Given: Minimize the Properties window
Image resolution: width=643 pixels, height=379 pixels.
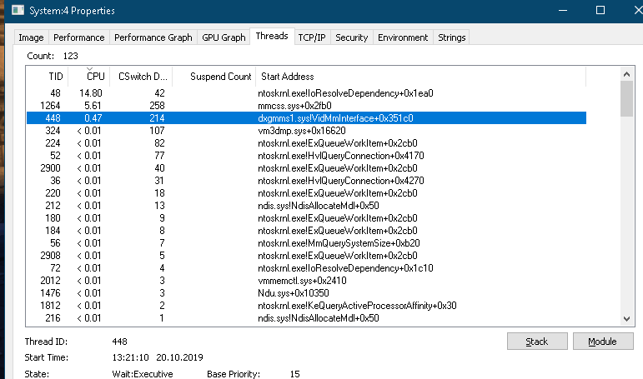Looking at the screenshot, I should coord(563,10).
